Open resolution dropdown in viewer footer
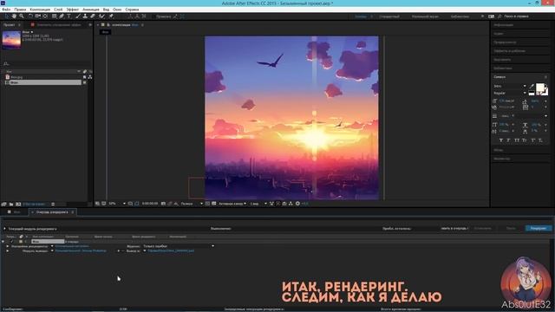Image resolution: width=555 pixels, height=312 pixels. 192,204
